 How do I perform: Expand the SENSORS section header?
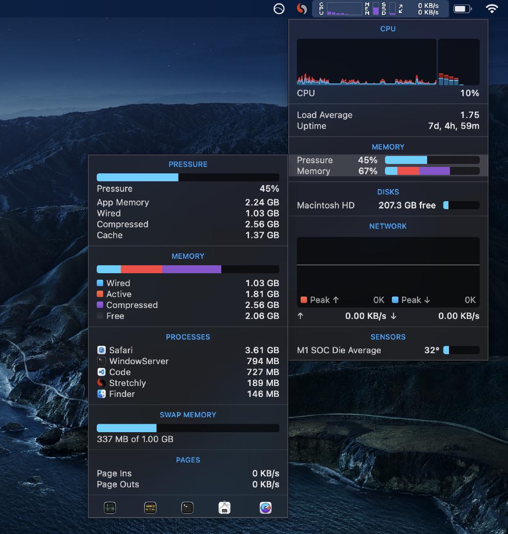point(388,337)
